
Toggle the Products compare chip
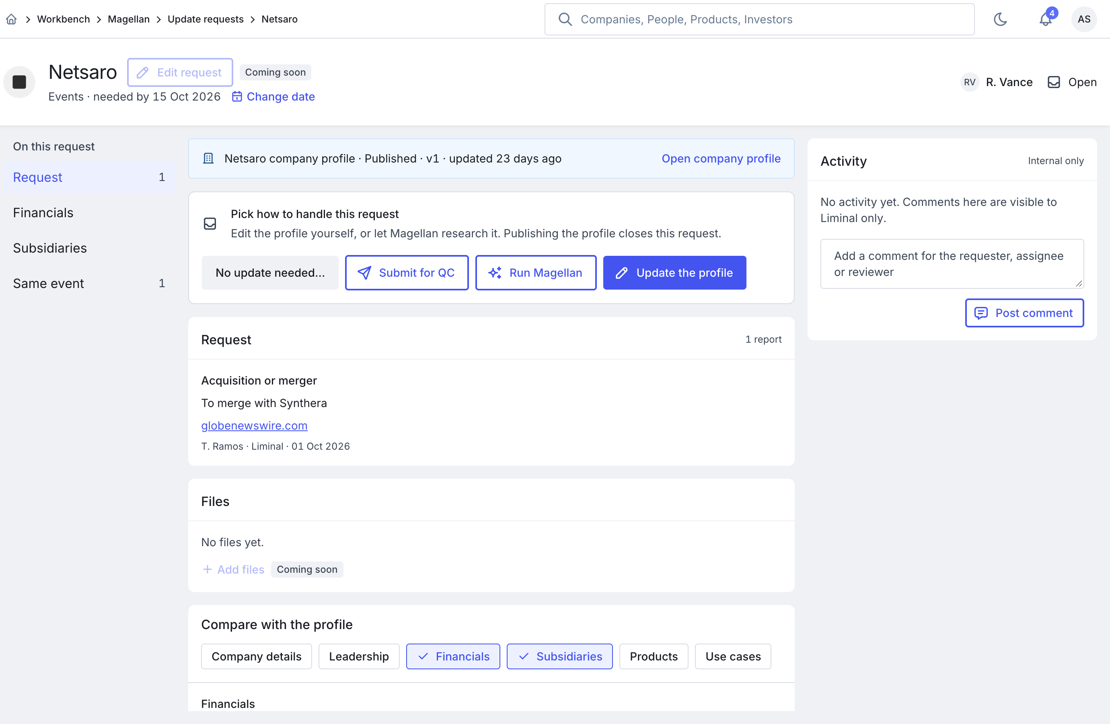[654, 656]
